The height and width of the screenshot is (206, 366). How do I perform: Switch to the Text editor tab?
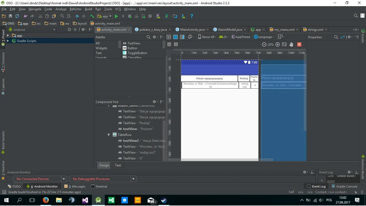(x=118, y=165)
